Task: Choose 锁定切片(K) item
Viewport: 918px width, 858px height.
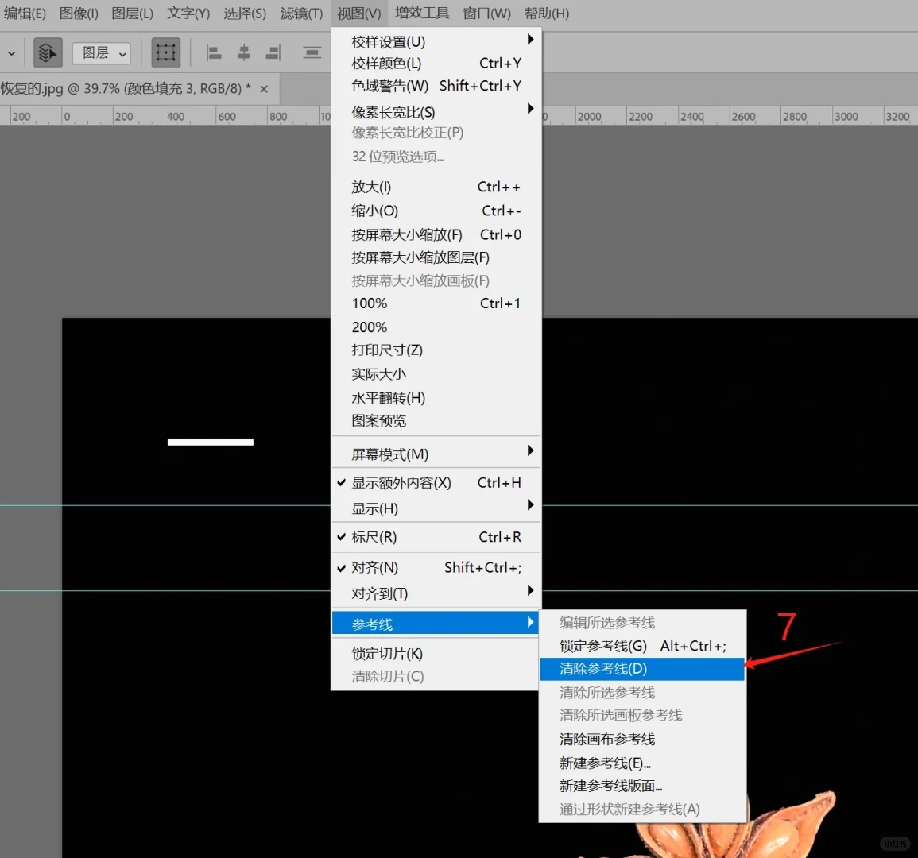Action: tap(435, 654)
